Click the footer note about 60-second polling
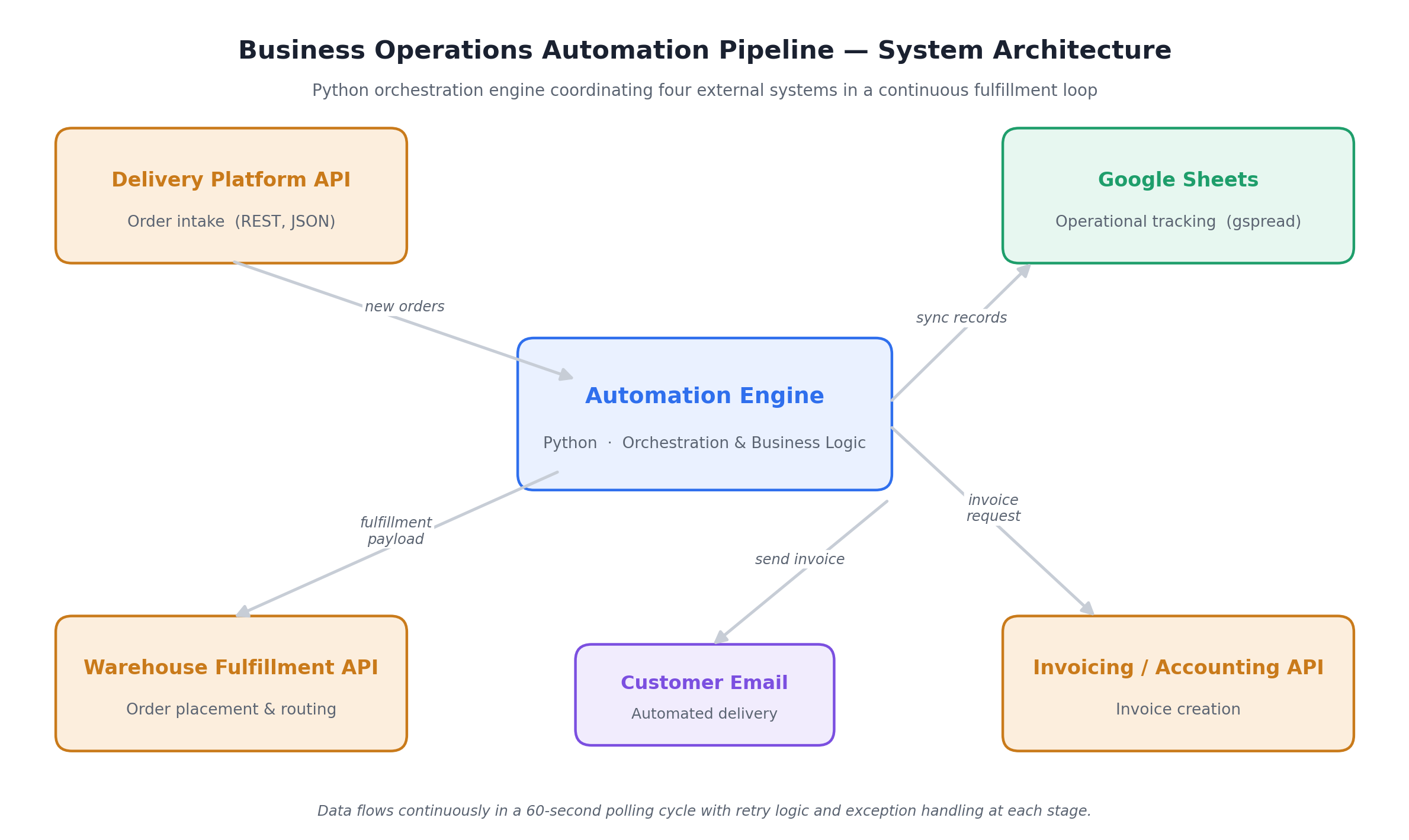 click(704, 811)
